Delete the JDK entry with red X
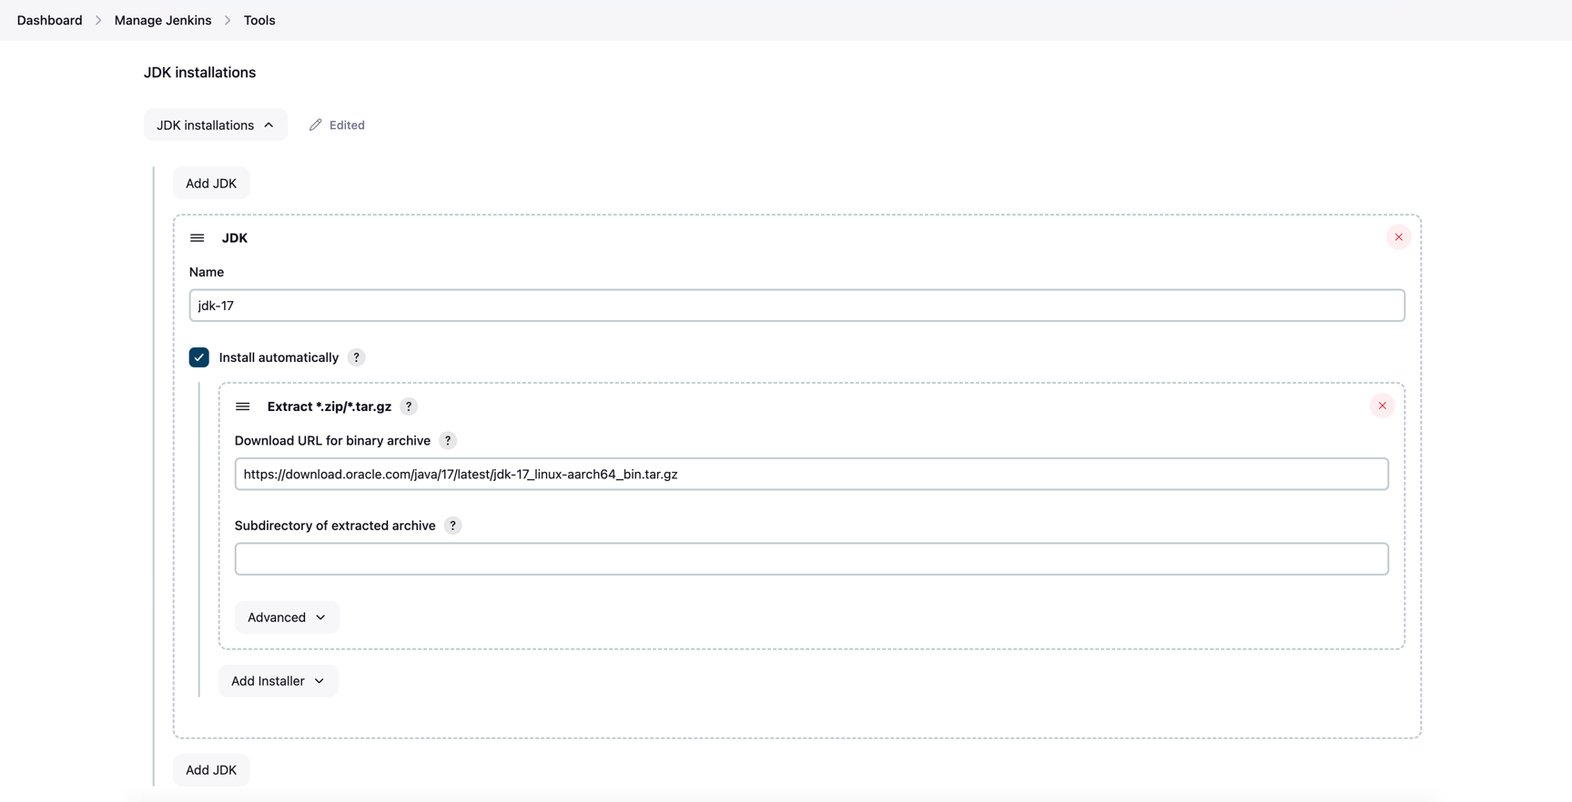Image resolution: width=1572 pixels, height=802 pixels. click(1398, 237)
